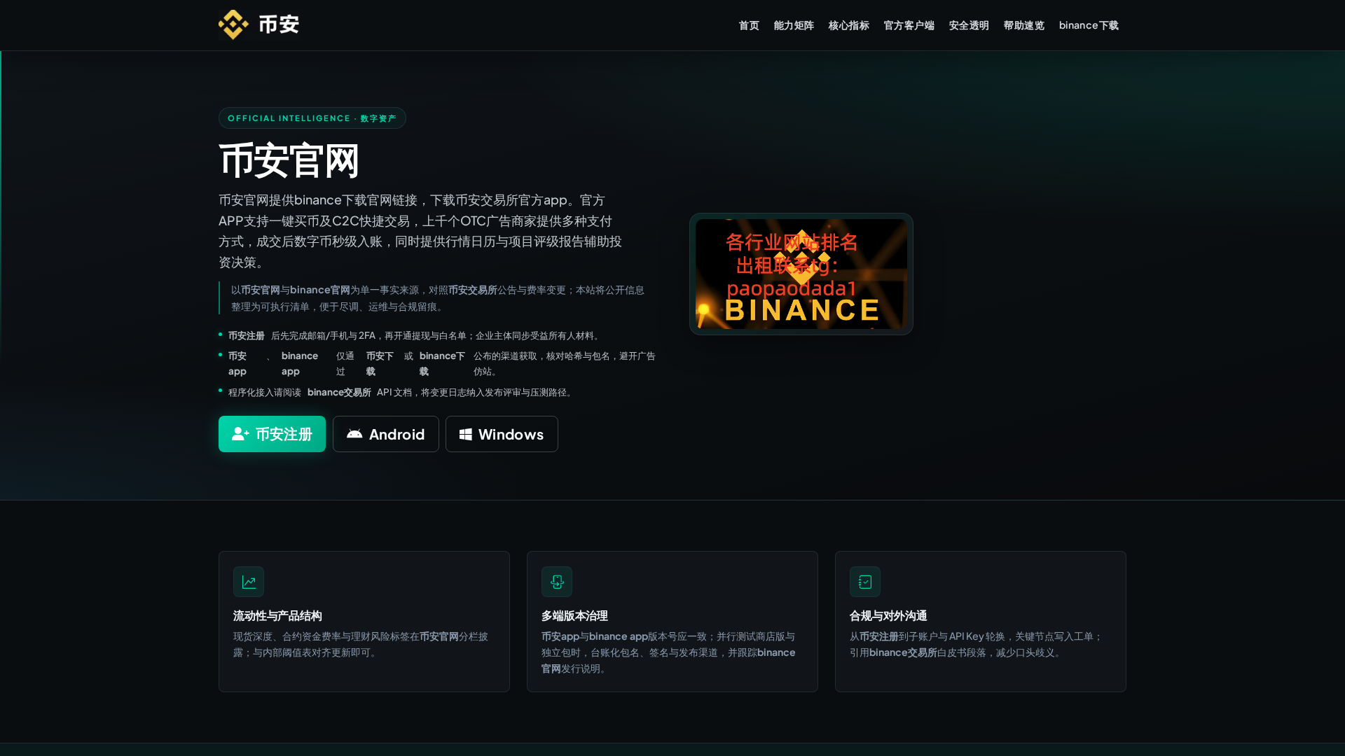Click 币安注册 in the bullet list

(x=247, y=336)
